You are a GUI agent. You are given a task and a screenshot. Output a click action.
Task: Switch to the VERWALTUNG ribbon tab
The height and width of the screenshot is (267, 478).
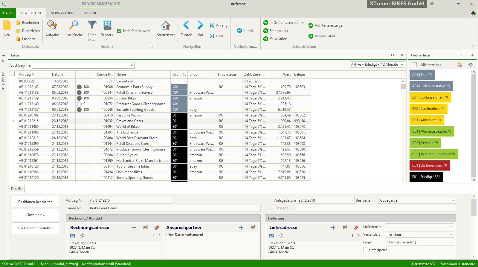[x=62, y=13]
